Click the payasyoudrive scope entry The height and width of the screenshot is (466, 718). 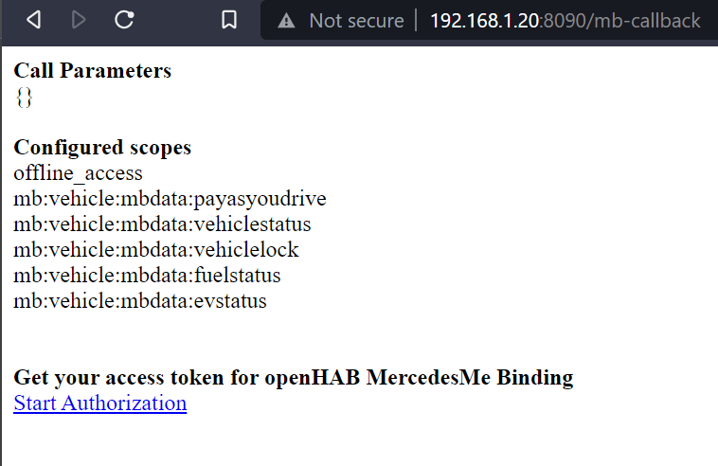(170, 199)
